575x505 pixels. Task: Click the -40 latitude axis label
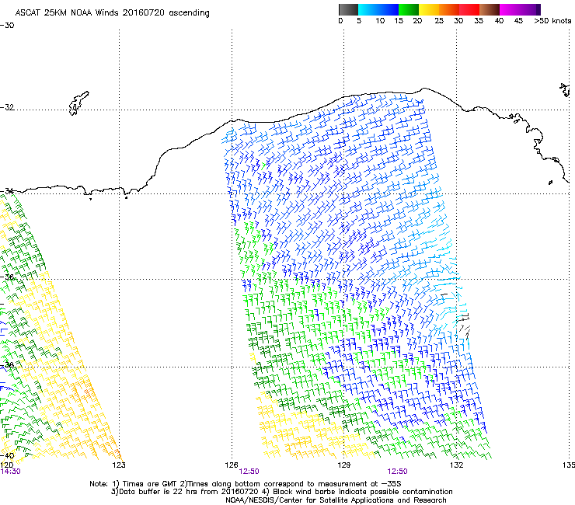[x=7, y=456]
